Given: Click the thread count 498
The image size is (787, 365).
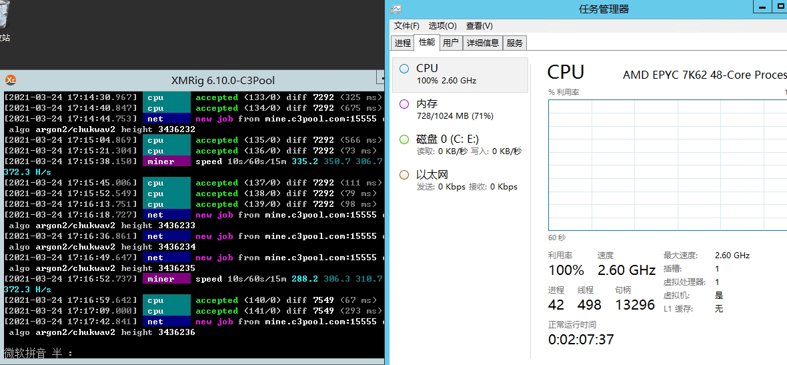Looking at the screenshot, I should [589, 305].
